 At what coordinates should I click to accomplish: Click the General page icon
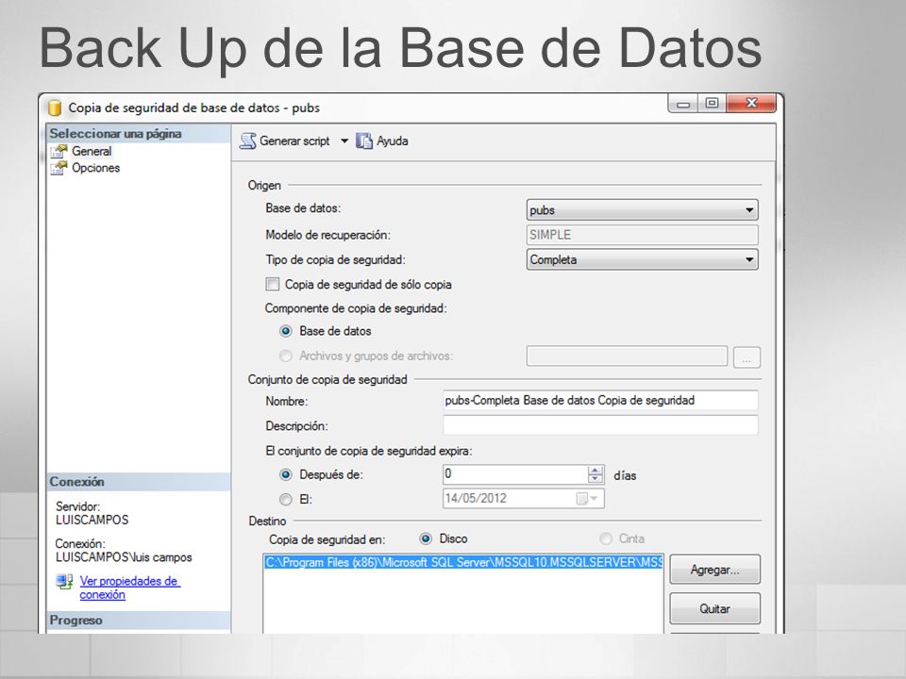coord(59,151)
